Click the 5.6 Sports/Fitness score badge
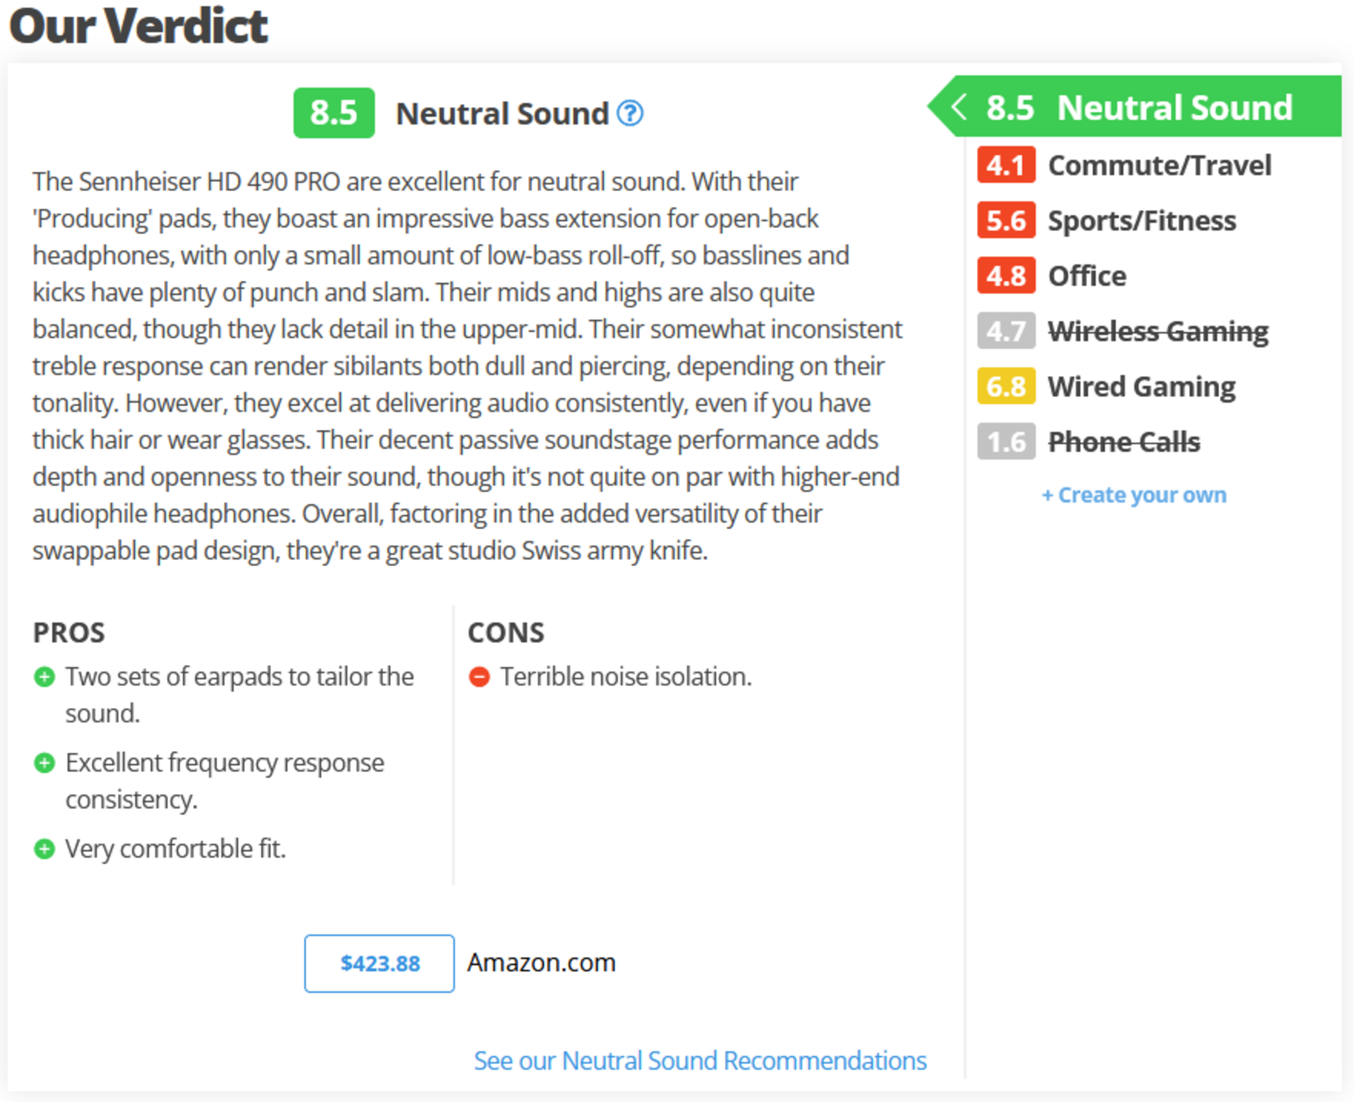This screenshot has height=1102, width=1354. pyautogui.click(x=1006, y=220)
